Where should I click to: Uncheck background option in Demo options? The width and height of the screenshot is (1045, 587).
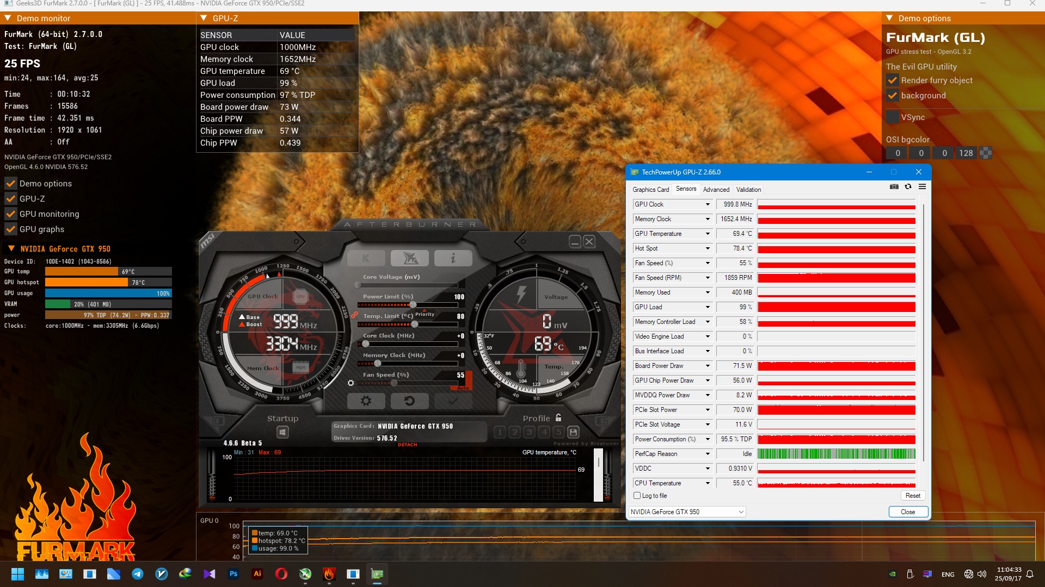click(x=893, y=96)
